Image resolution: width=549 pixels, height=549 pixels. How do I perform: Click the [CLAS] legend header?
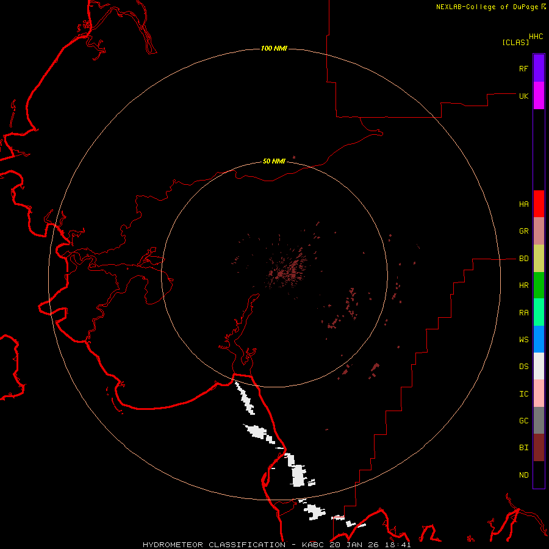click(515, 42)
